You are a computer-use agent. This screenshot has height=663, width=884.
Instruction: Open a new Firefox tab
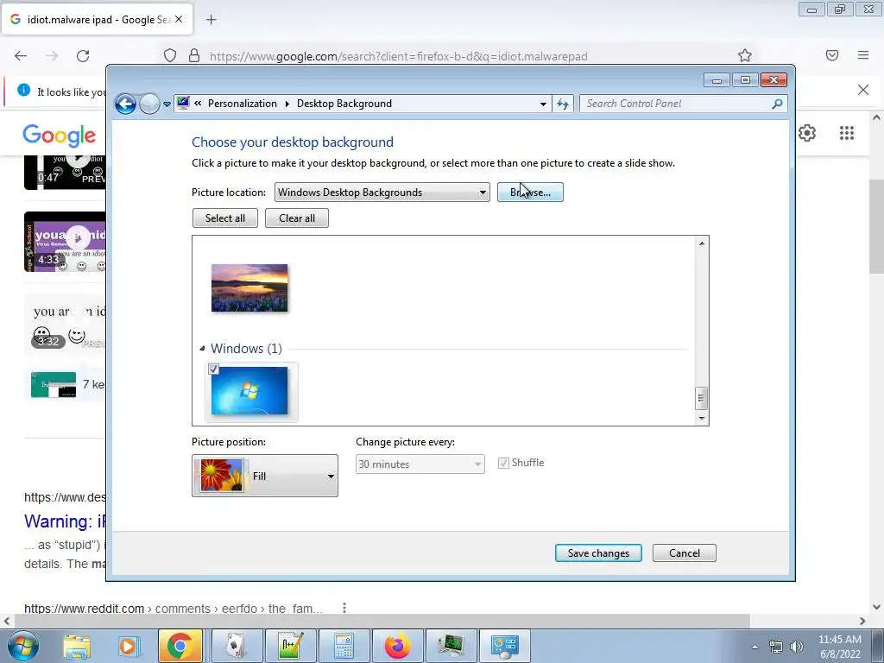[x=211, y=20]
